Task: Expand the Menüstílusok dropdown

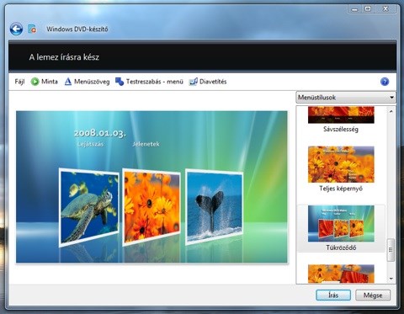Action: point(346,98)
